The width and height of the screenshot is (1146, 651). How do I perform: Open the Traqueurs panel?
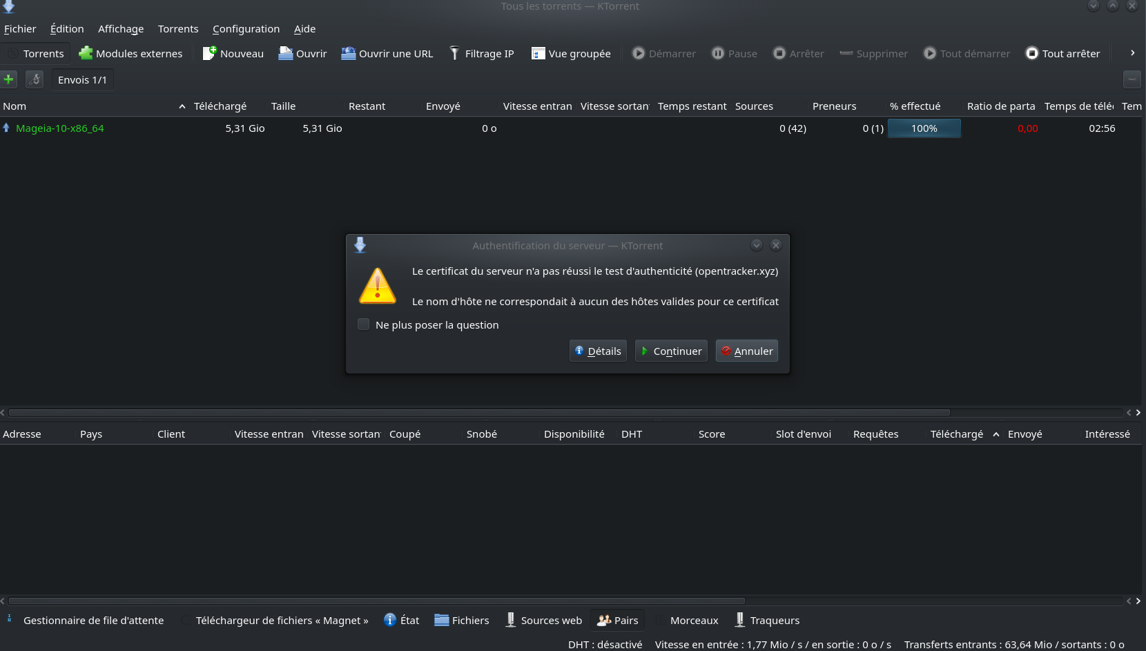pyautogui.click(x=767, y=620)
